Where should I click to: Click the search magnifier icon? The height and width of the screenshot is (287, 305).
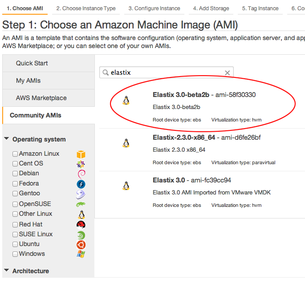click(106, 73)
